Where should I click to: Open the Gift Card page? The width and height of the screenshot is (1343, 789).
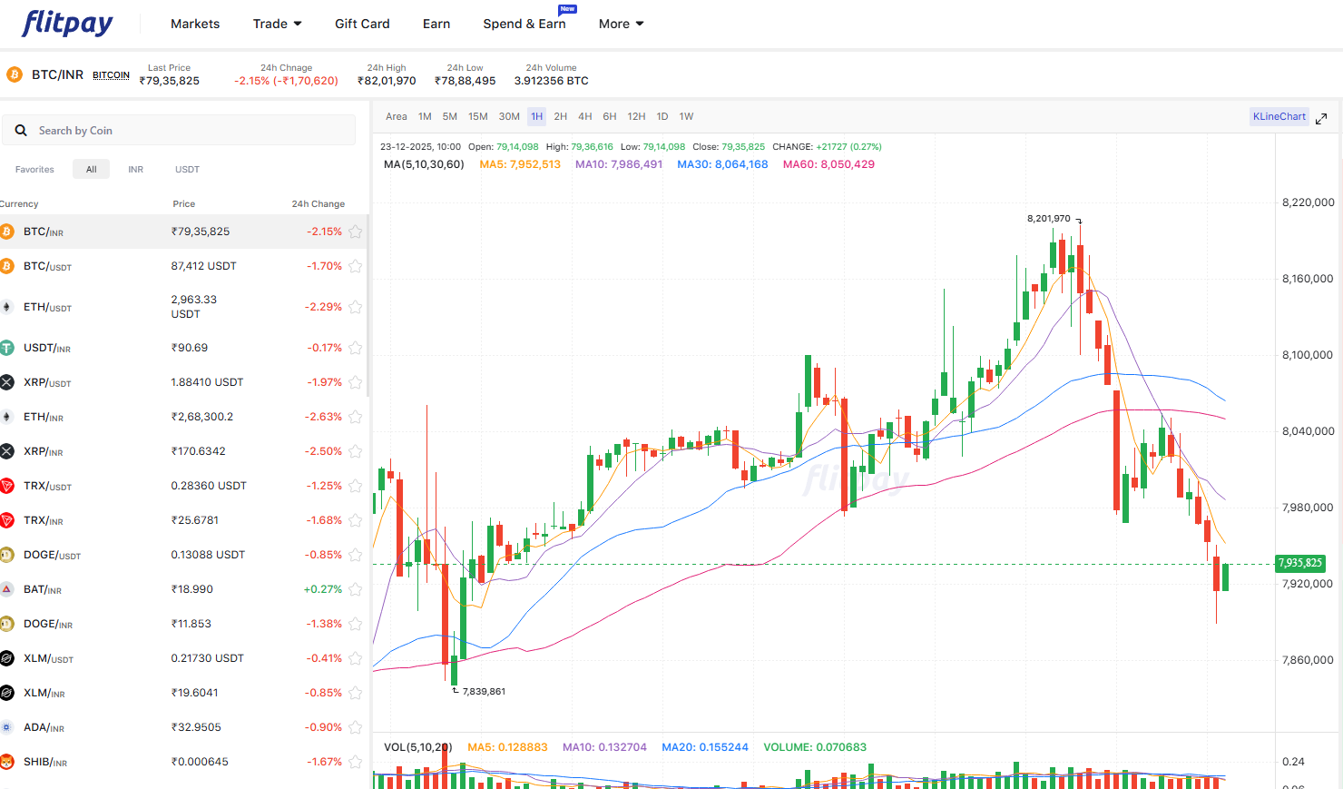point(362,24)
